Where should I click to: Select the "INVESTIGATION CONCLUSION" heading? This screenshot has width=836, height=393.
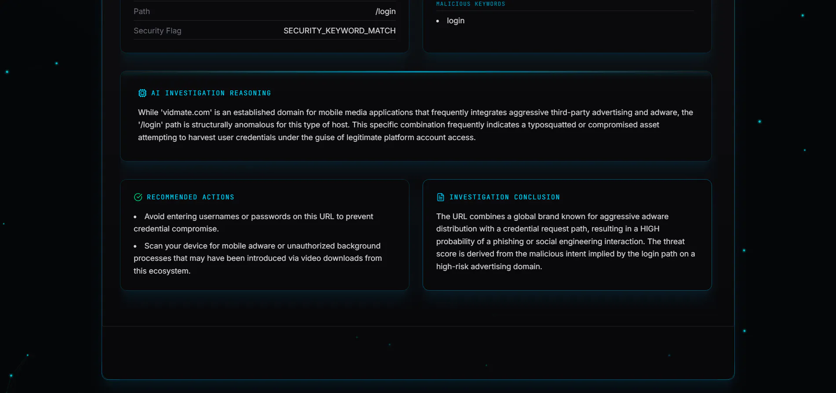coord(504,197)
